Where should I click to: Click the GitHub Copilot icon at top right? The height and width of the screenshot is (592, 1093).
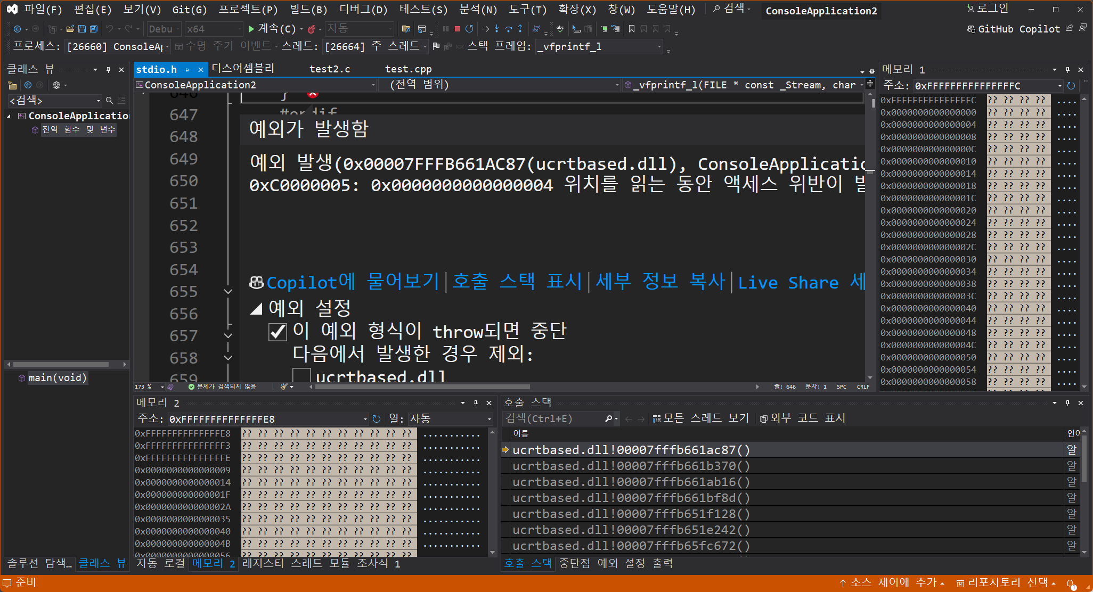pyautogui.click(x=972, y=29)
